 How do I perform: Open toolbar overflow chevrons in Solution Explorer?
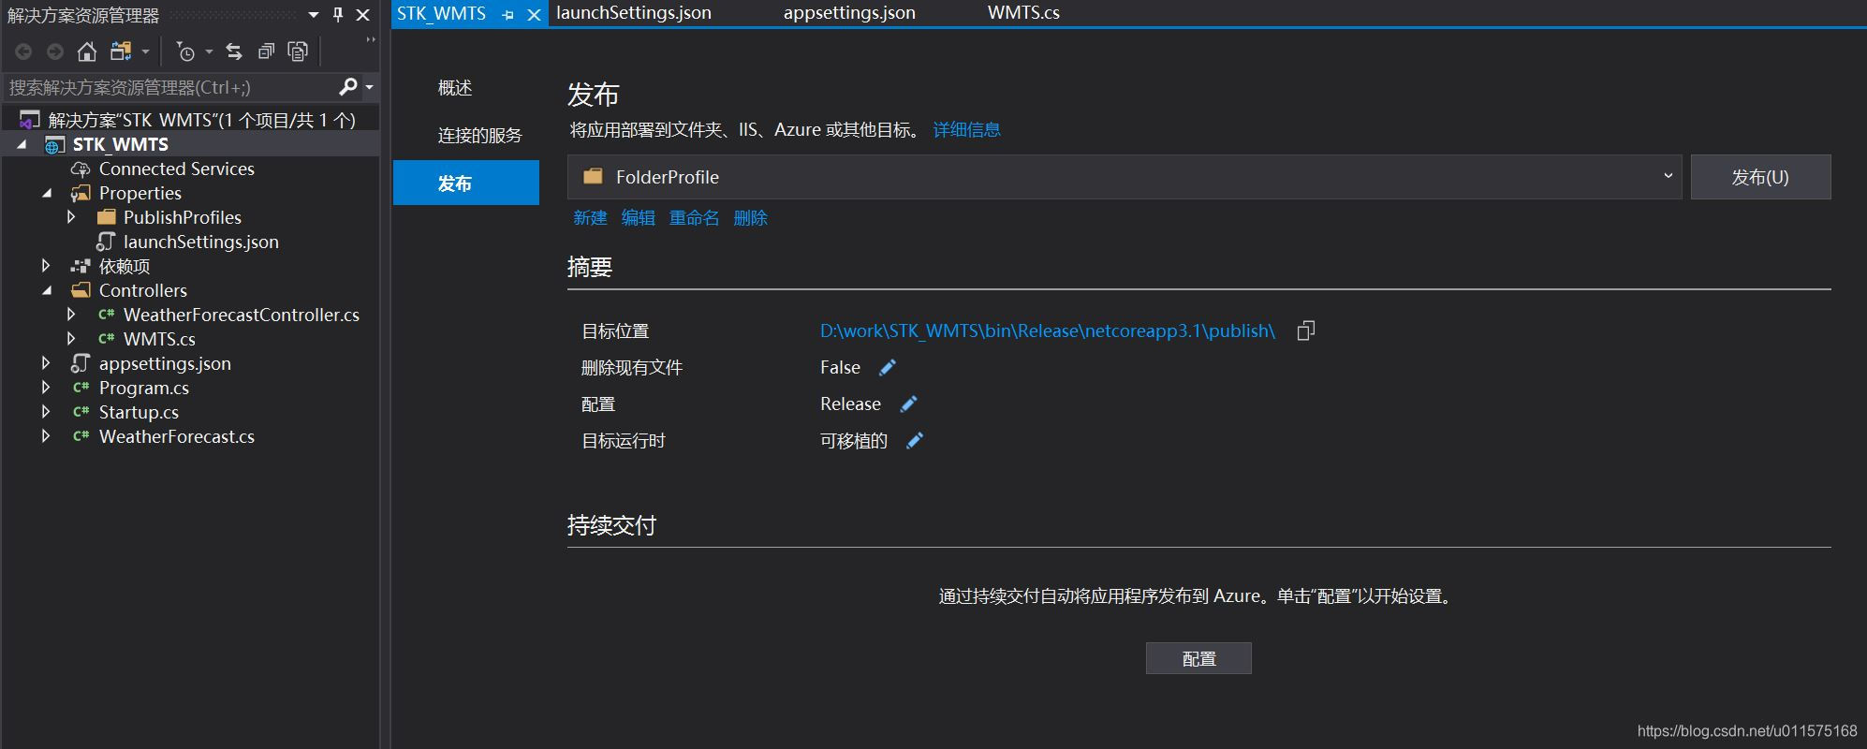371,39
